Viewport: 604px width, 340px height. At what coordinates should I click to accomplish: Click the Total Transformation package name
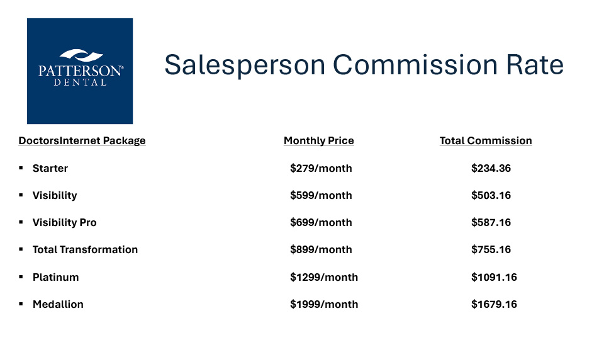pyautogui.click(x=85, y=249)
